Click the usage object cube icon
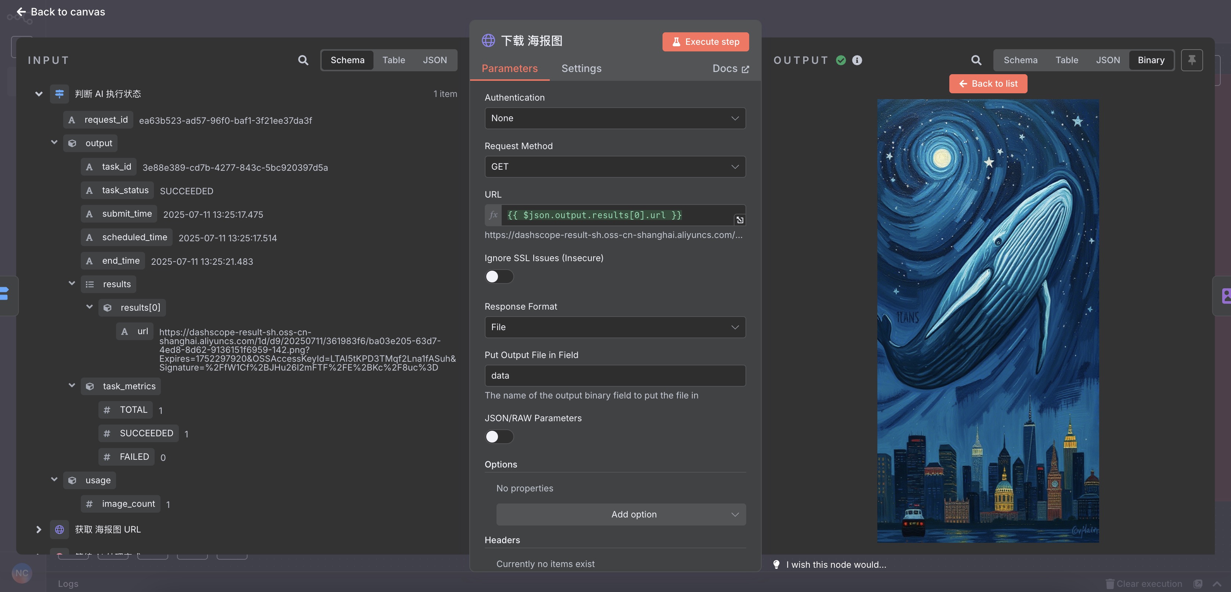The width and height of the screenshot is (1231, 592). (x=72, y=480)
